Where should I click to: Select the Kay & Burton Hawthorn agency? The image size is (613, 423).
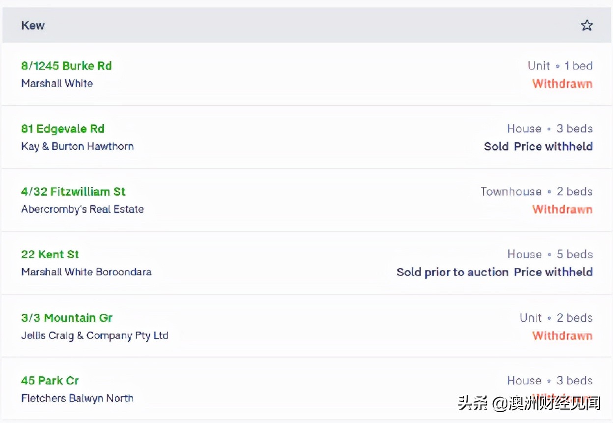[x=77, y=147]
